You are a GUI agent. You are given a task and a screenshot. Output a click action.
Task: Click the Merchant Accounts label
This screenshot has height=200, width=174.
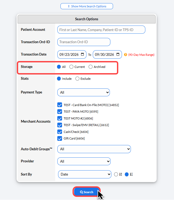pyautogui.click(x=36, y=121)
